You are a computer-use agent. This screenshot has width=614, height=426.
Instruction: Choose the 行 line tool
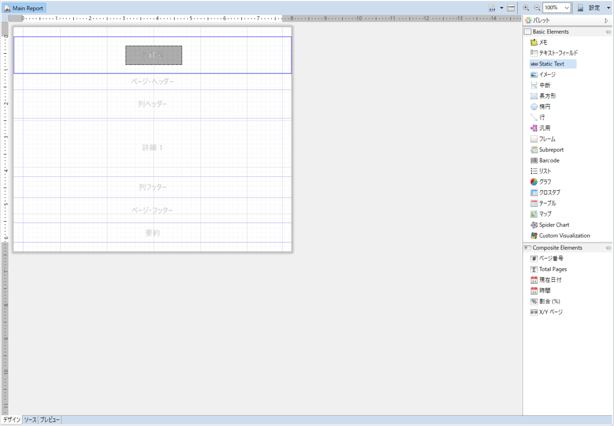(538, 118)
